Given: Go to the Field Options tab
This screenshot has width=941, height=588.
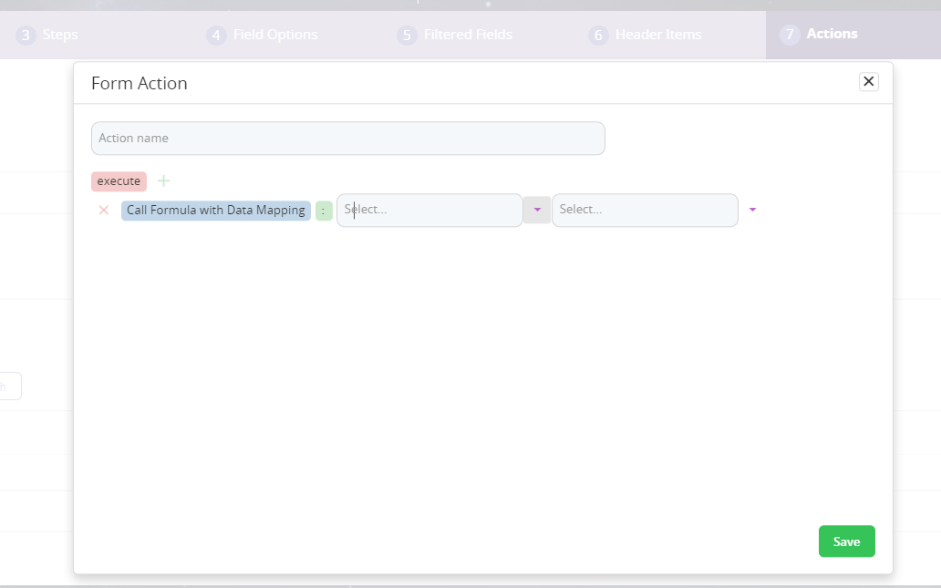Looking at the screenshot, I should pos(275,36).
